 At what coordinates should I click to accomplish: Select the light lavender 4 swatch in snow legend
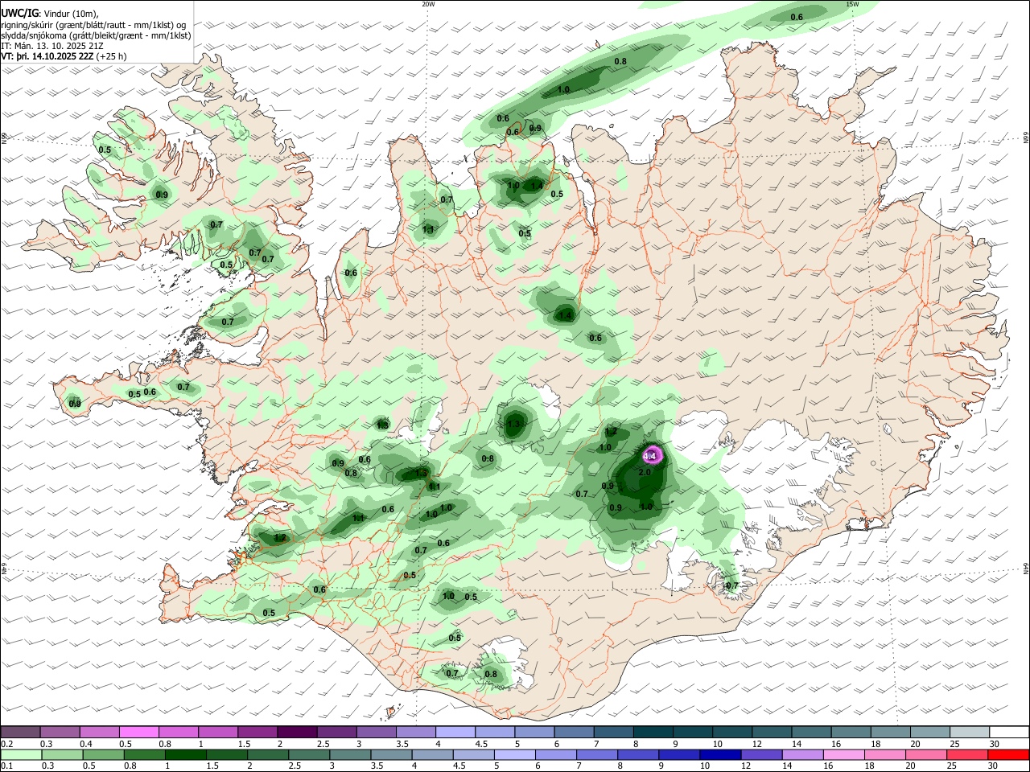(x=455, y=732)
